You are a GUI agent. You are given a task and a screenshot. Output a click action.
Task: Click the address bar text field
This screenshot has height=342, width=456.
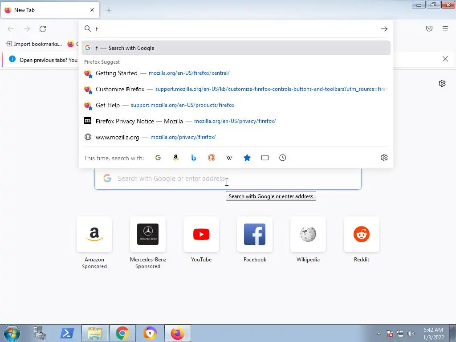click(236, 29)
